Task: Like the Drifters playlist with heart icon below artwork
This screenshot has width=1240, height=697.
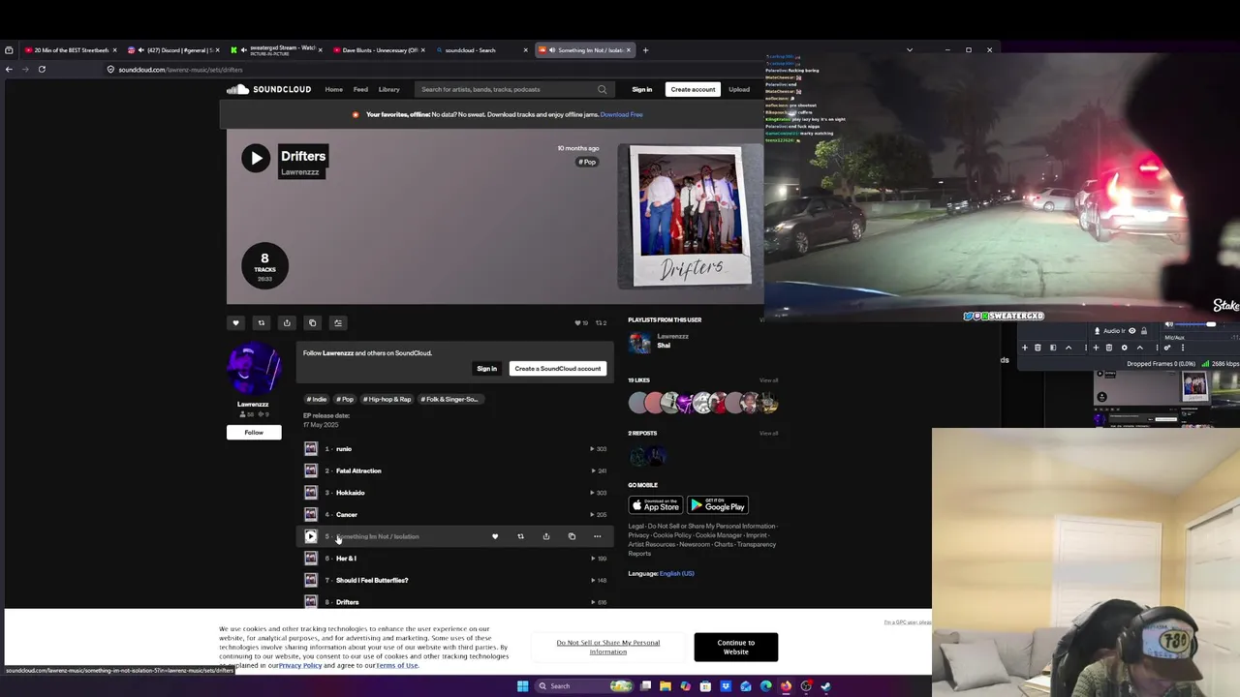Action: click(235, 322)
